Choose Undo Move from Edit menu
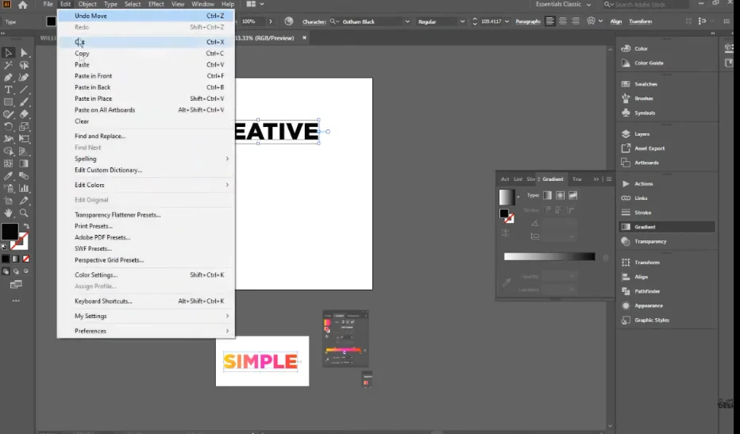This screenshot has width=740, height=434. click(x=146, y=16)
